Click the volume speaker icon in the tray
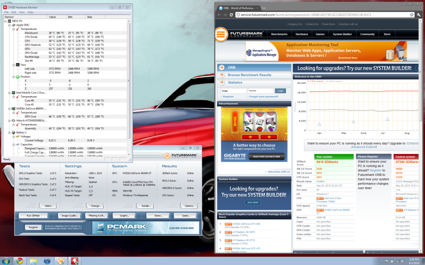 coord(403,261)
